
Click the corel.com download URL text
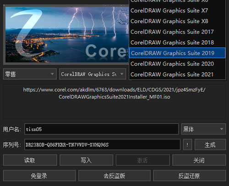114,93
